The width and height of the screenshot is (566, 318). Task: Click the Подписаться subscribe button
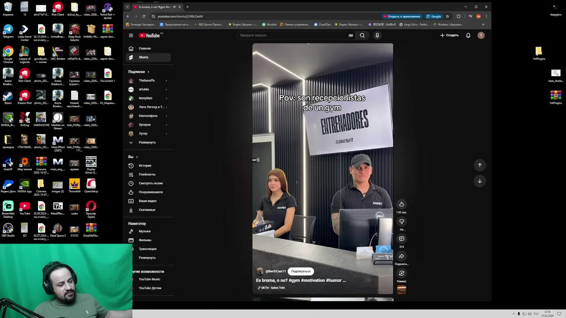pos(301,271)
